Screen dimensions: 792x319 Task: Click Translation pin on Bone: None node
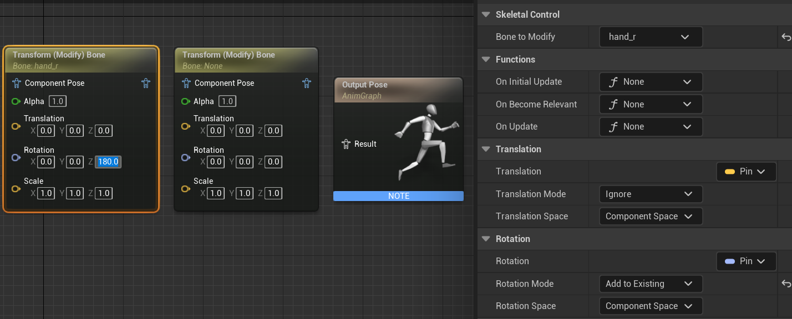[186, 126]
